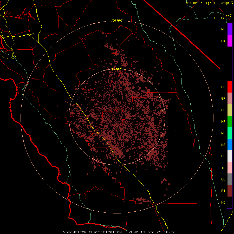The width and height of the screenshot is (234, 234).
Task: Click the RF legend label
Action: click(x=223, y=29)
